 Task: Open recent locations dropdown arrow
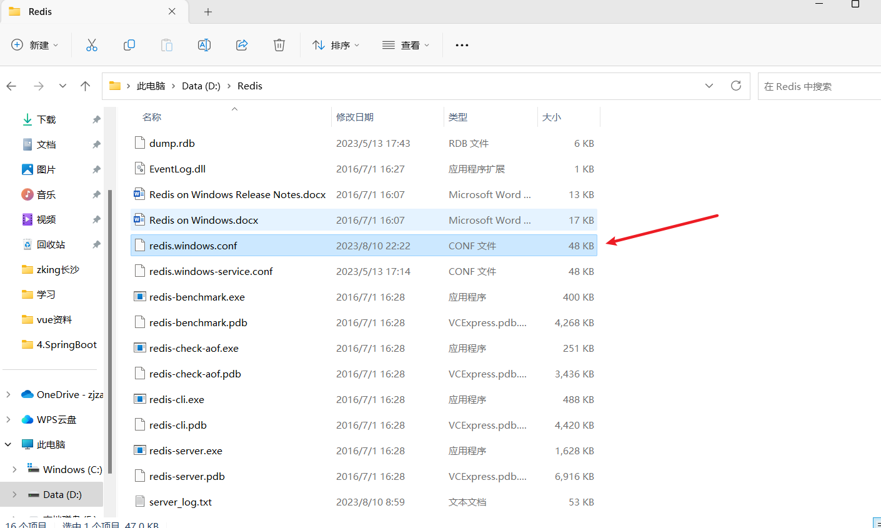[62, 86]
